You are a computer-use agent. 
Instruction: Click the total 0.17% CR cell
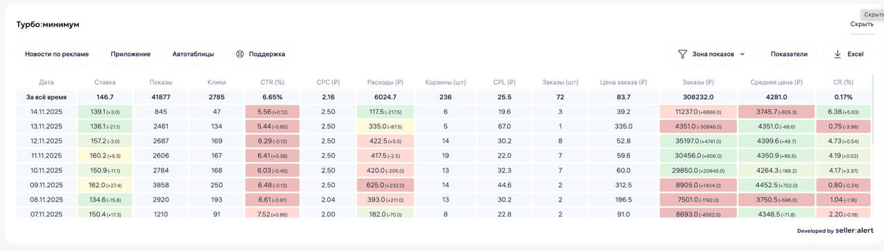tap(843, 97)
